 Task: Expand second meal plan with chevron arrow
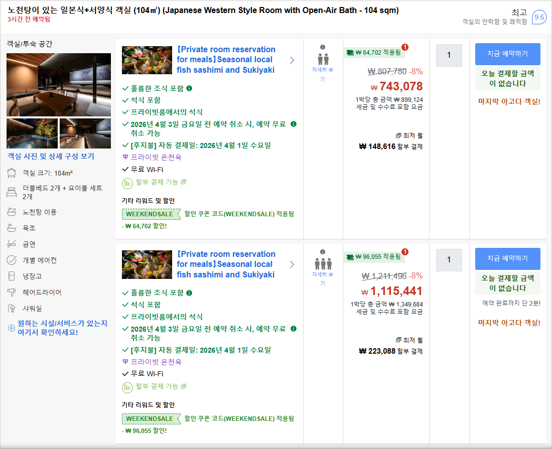coord(292,264)
